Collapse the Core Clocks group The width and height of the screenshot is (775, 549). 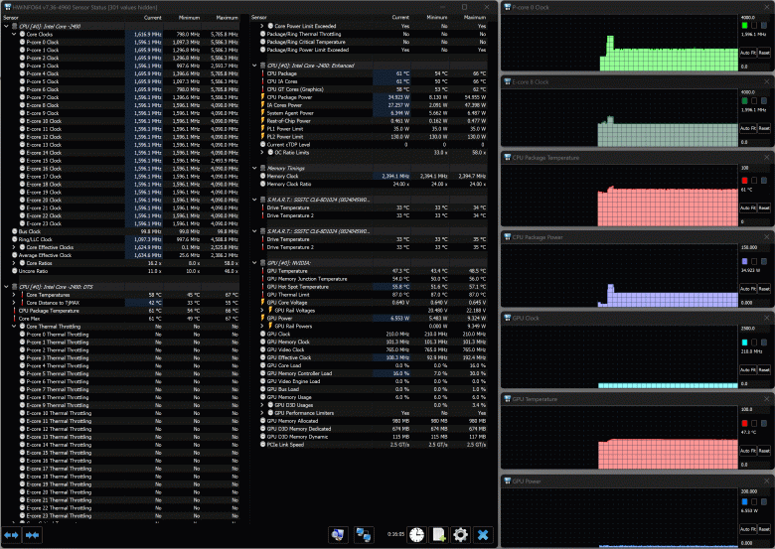pos(14,35)
